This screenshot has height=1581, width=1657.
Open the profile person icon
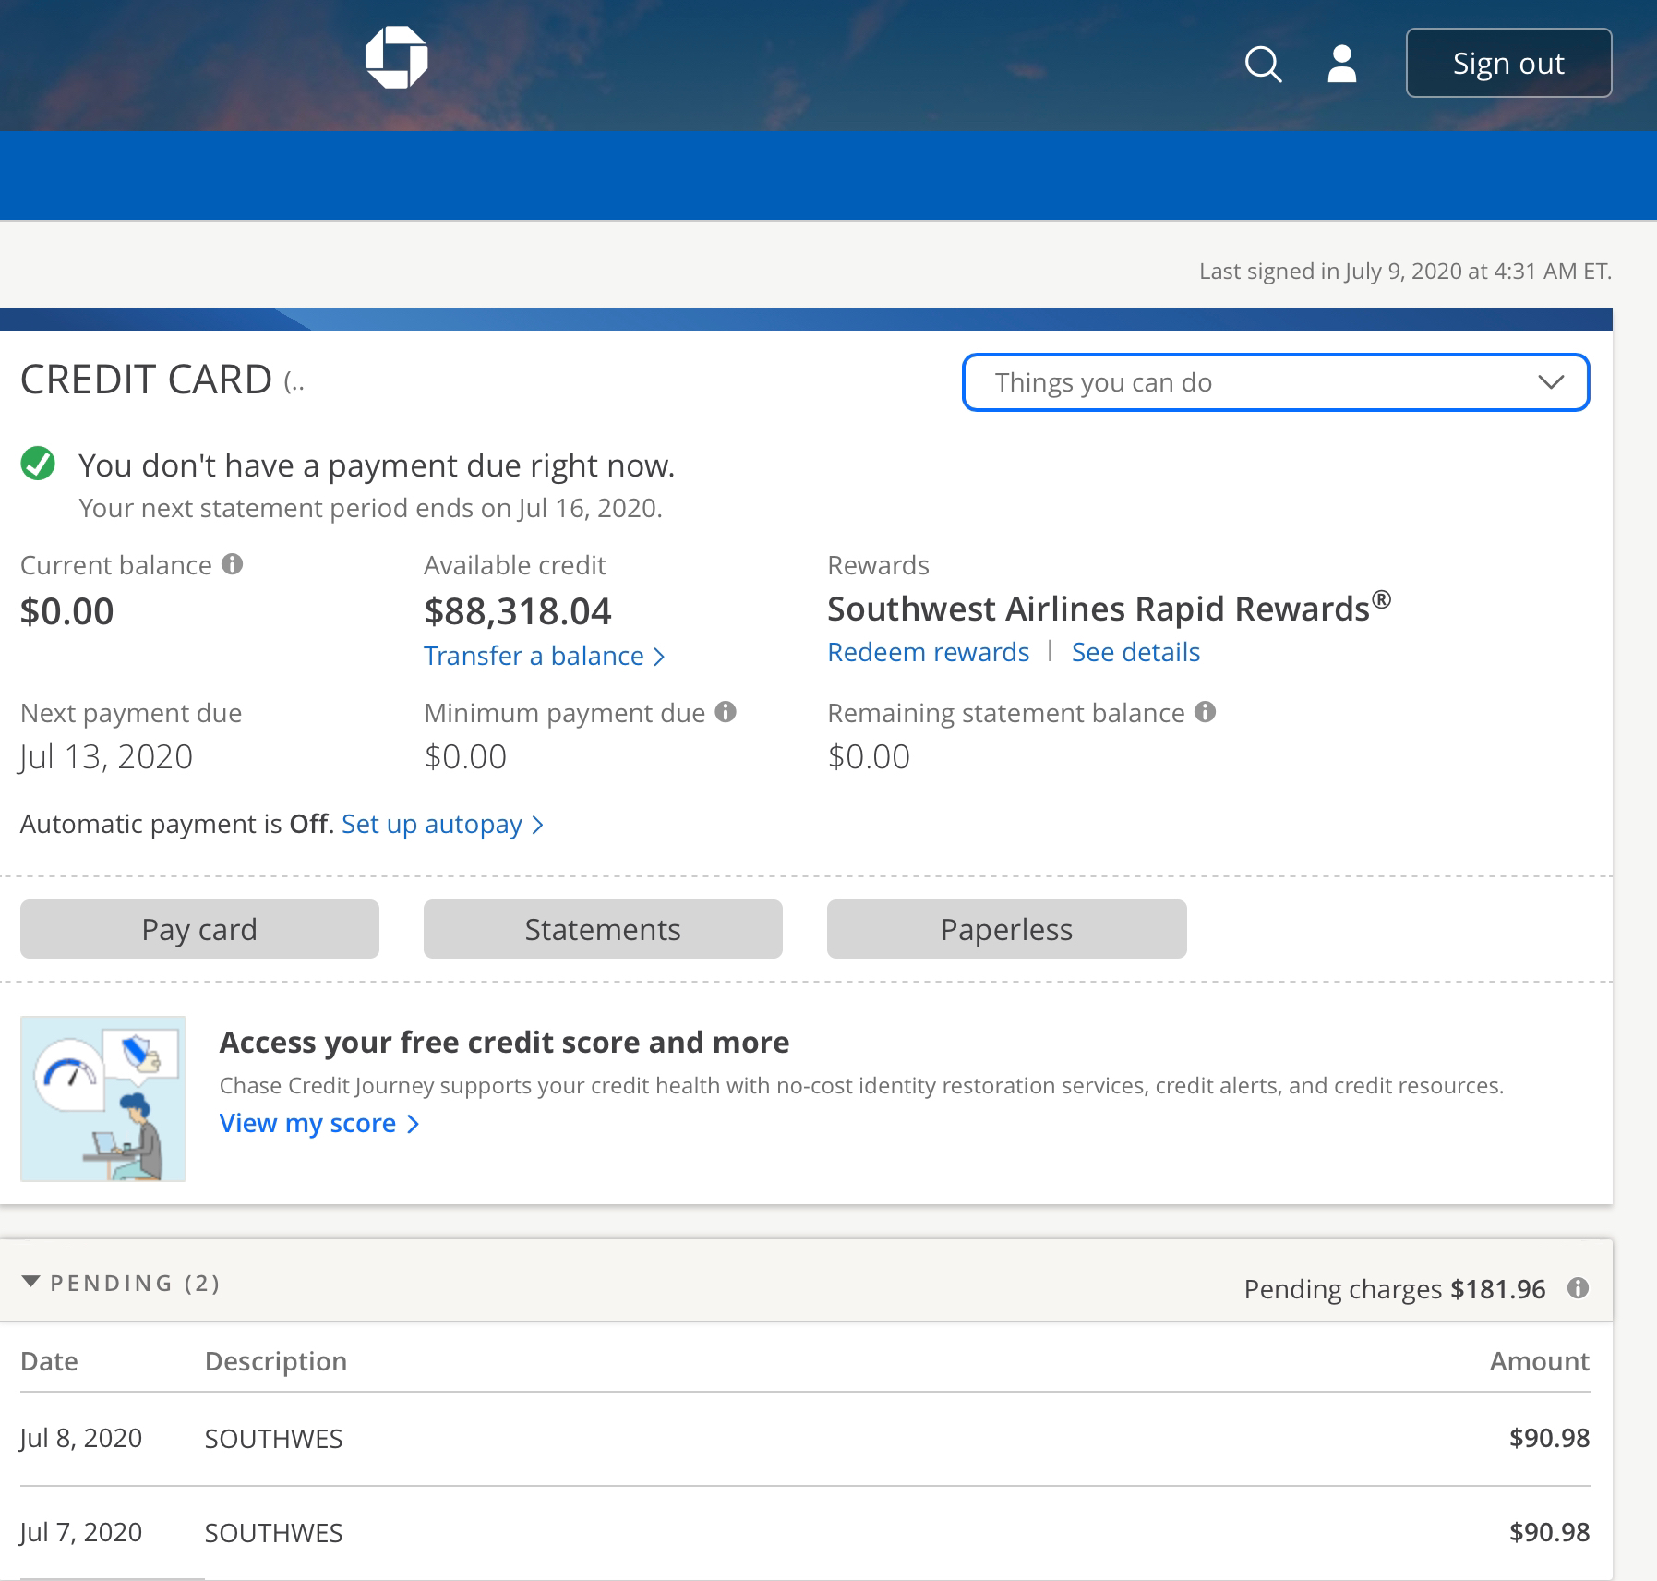click(1341, 65)
